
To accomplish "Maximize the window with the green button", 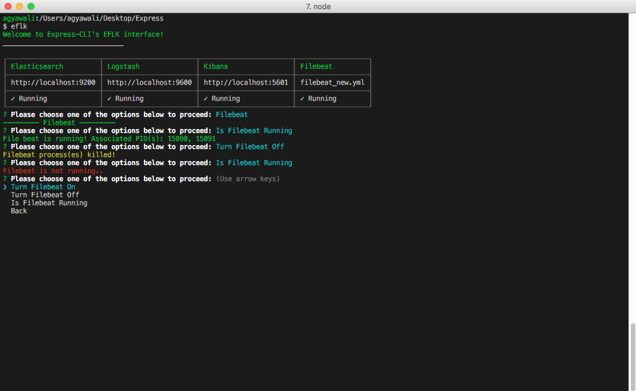I will pyautogui.click(x=31, y=6).
